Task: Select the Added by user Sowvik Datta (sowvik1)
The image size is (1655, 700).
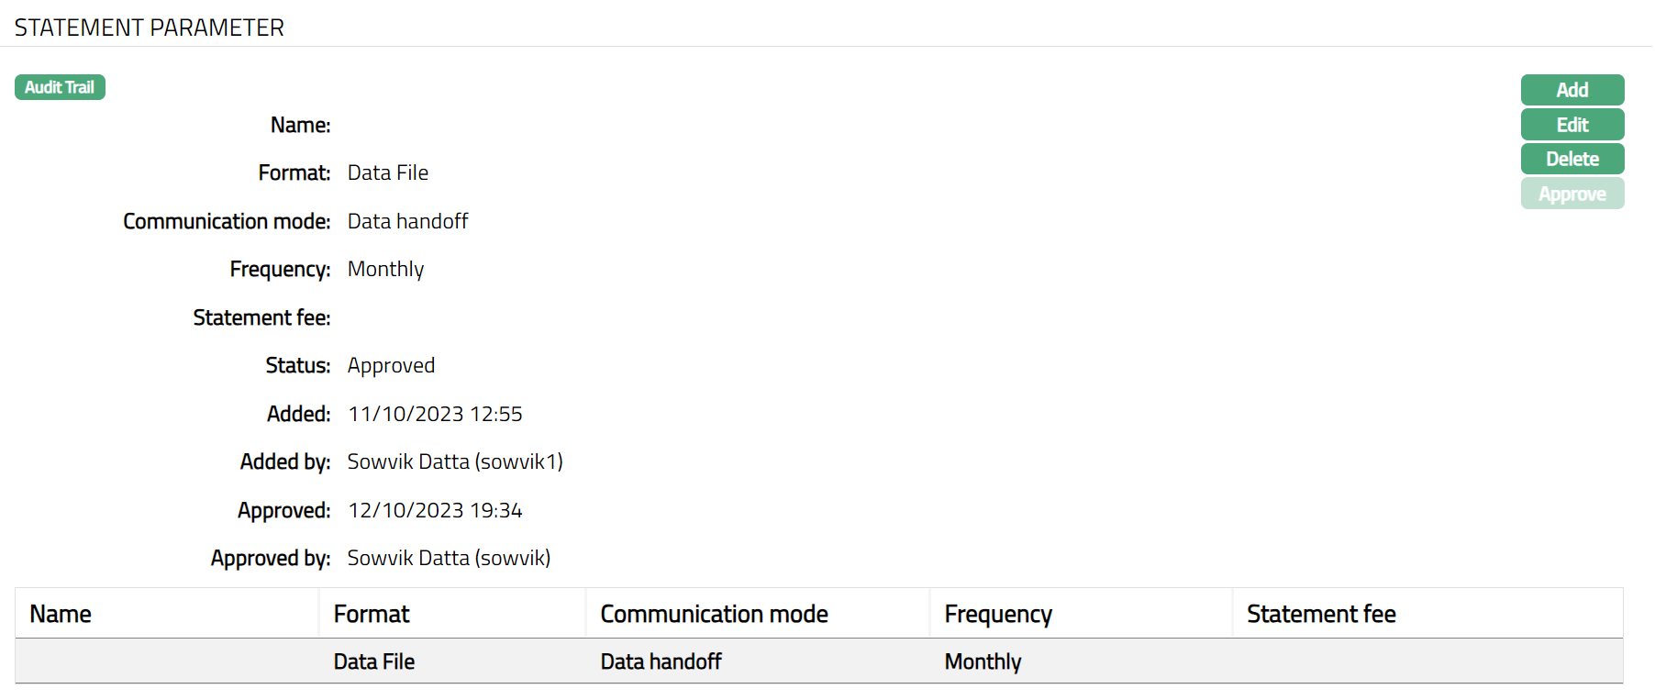Action: click(x=455, y=461)
